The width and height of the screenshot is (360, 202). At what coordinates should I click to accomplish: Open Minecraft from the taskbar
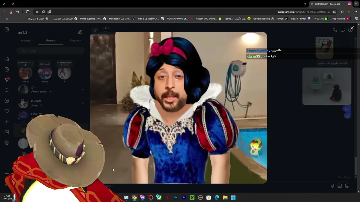[192, 198]
